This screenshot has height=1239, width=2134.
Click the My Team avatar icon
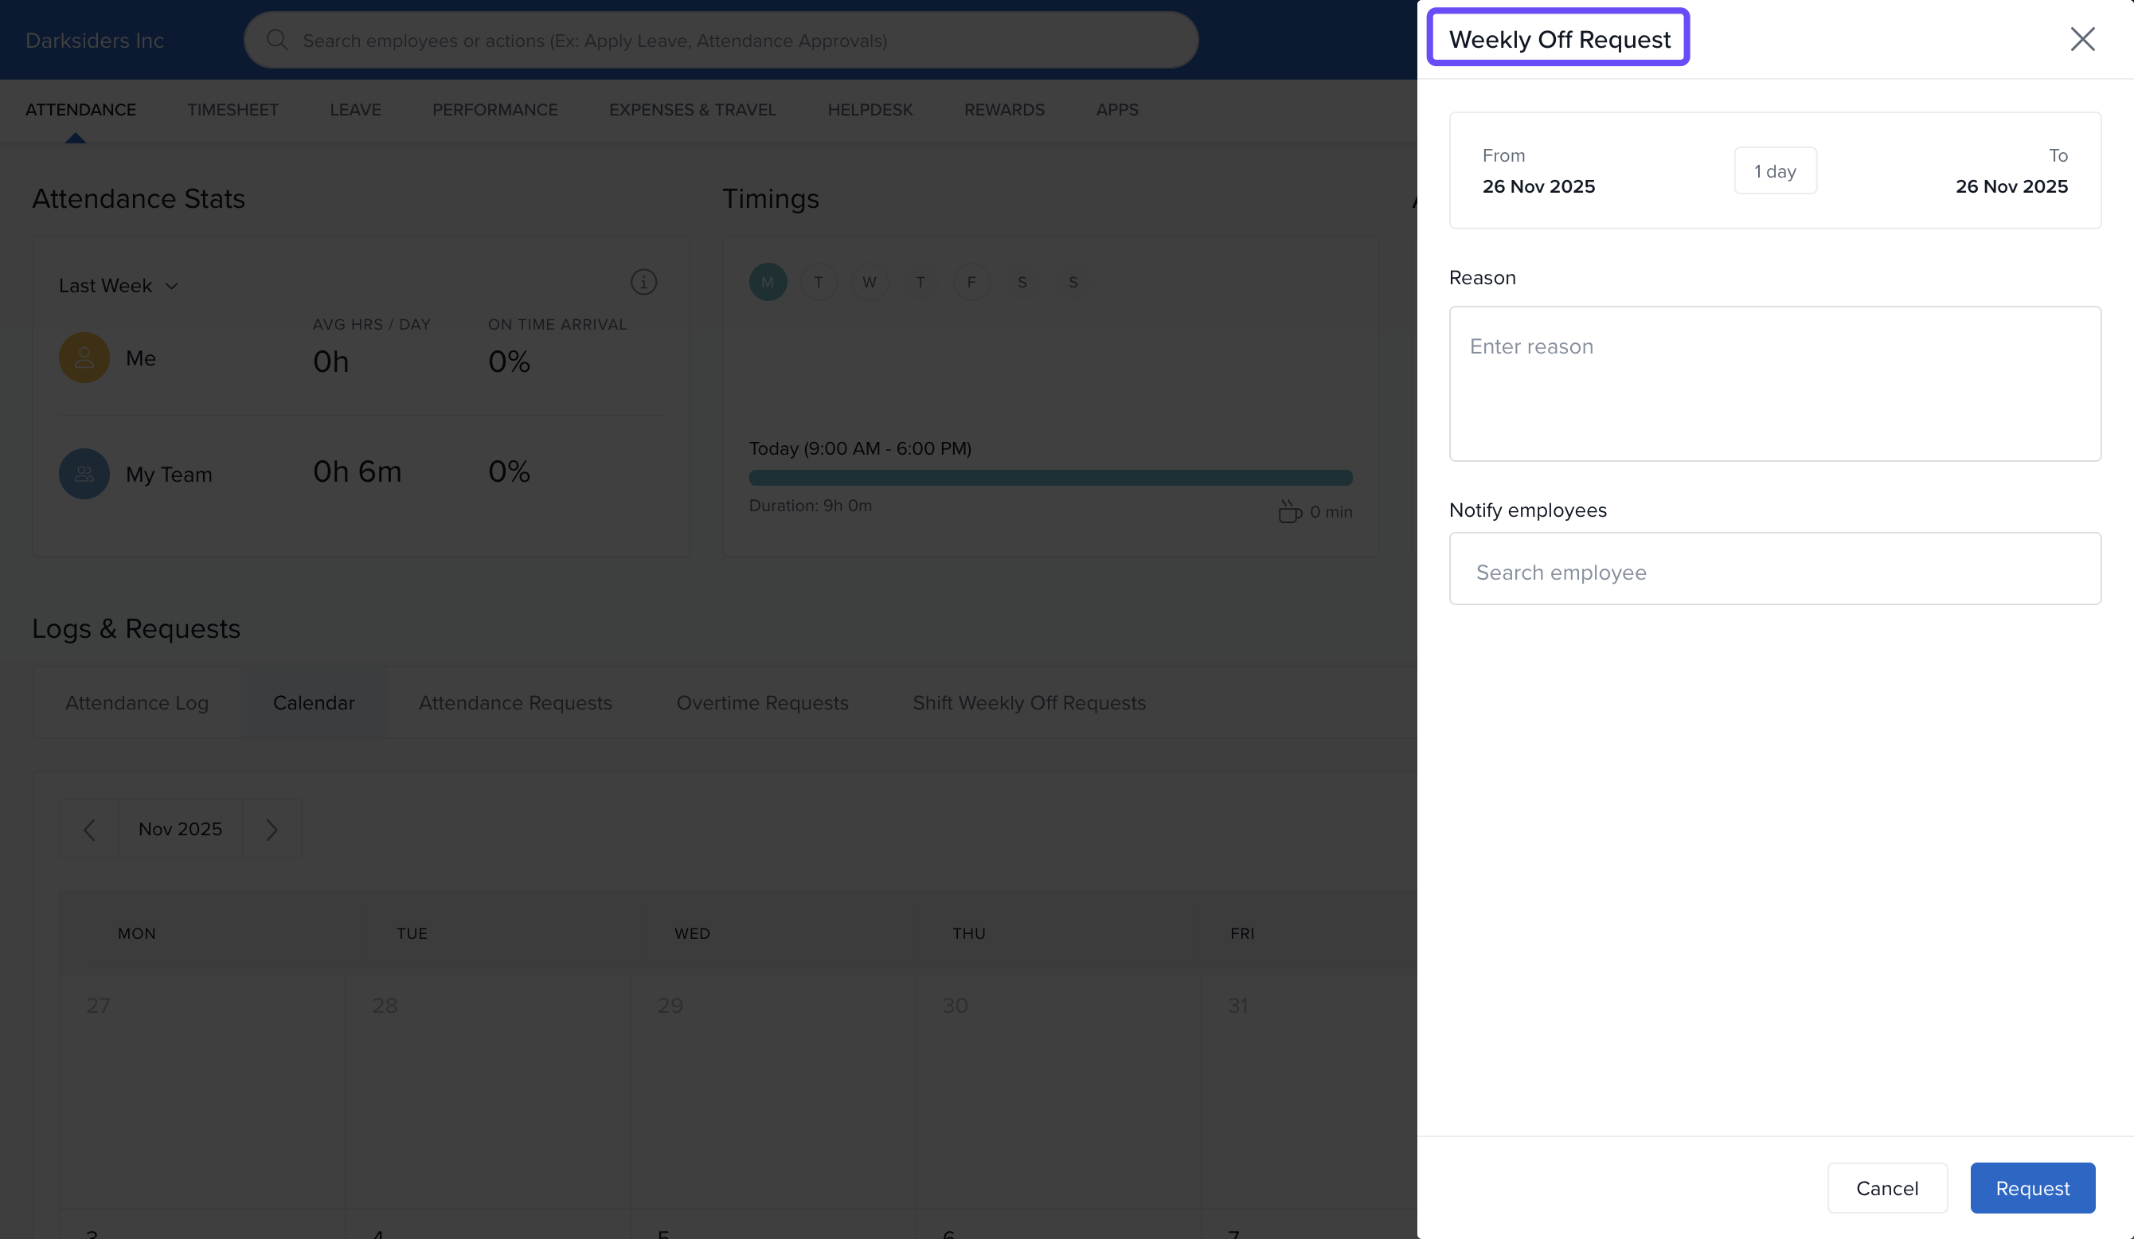tap(84, 474)
